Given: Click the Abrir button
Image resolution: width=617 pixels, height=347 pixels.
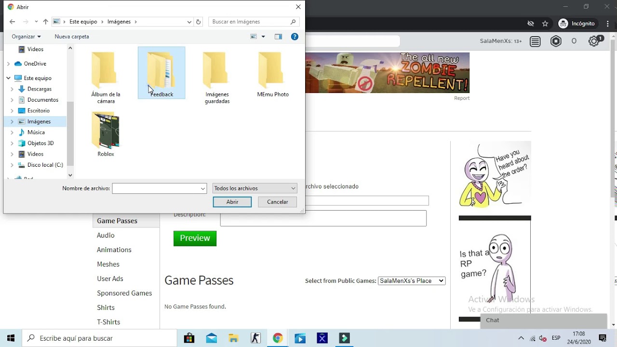Looking at the screenshot, I should coord(232,202).
